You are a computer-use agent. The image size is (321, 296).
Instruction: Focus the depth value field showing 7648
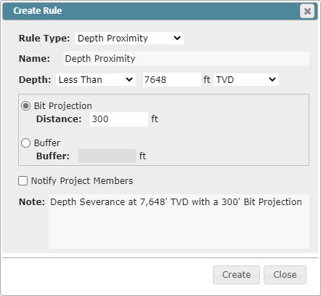point(172,79)
